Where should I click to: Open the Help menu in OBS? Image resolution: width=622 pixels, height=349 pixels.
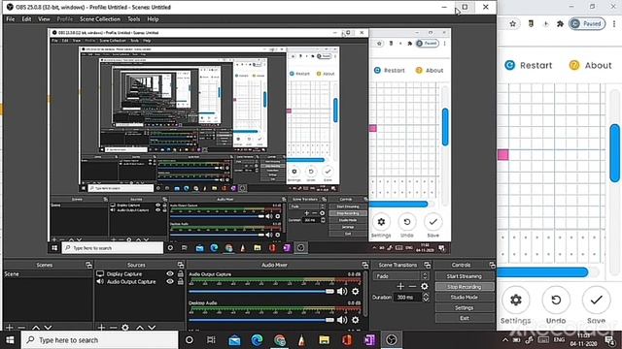[x=153, y=19]
